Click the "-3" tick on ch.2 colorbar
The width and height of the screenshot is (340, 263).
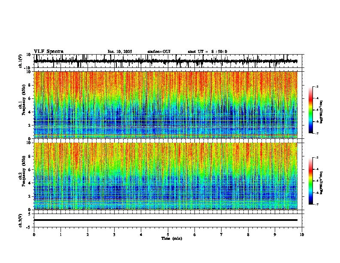point(317,158)
